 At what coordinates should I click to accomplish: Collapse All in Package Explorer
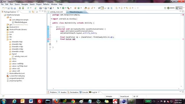pyautogui.click(x=30, y=12)
